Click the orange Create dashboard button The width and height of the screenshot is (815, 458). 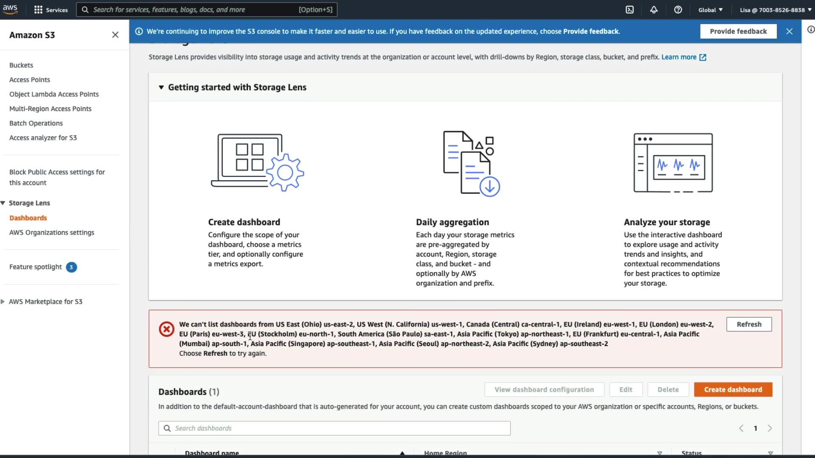coord(733,389)
